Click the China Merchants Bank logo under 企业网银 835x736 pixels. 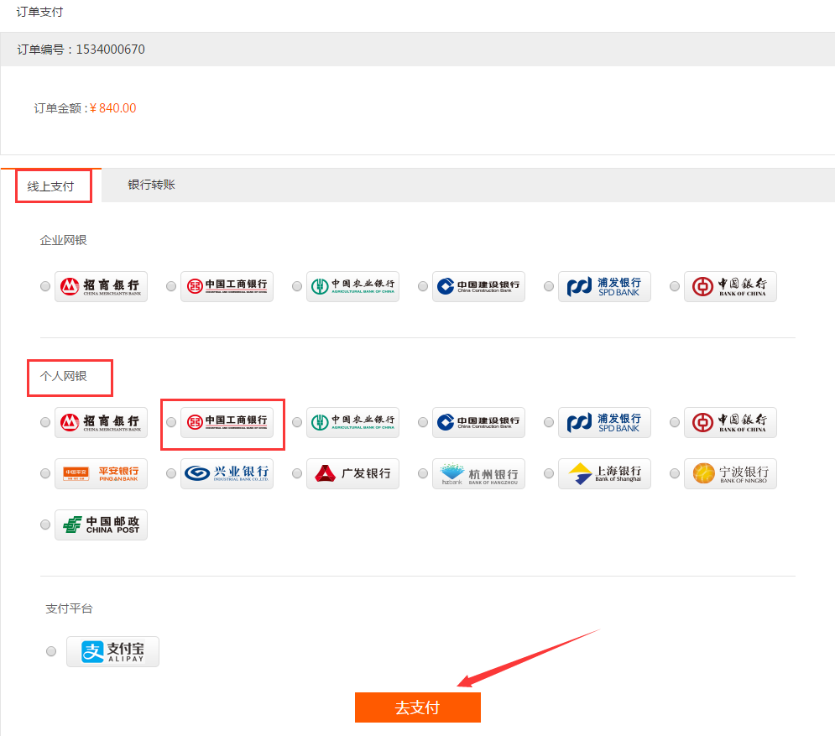point(101,286)
